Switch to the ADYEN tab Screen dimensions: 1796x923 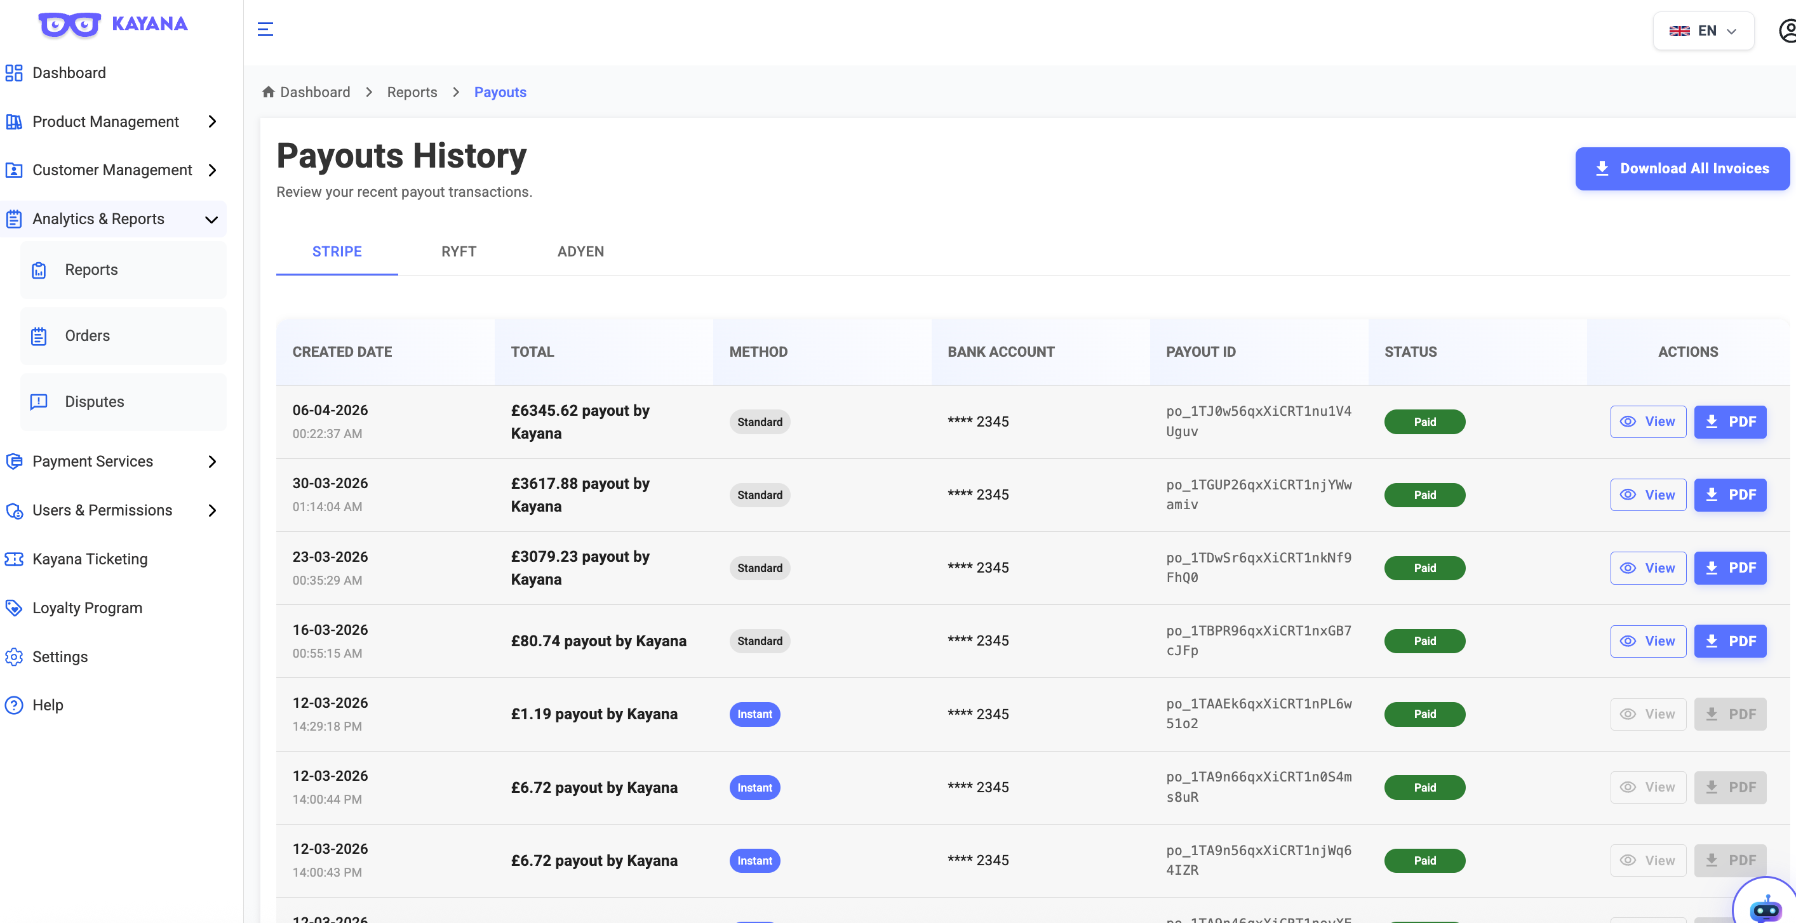pyautogui.click(x=580, y=251)
